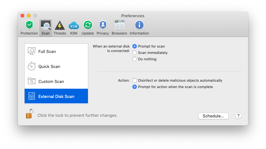Open the KSN cloud icon pane
266x149 pixels.
(74, 28)
